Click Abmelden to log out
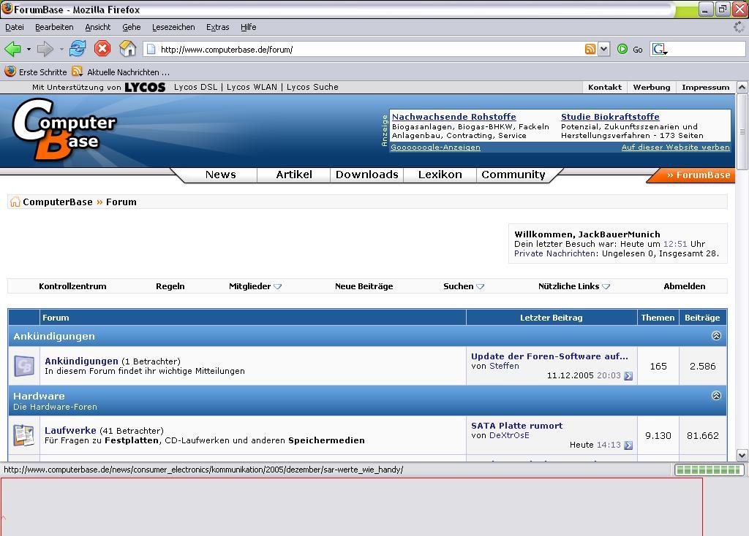This screenshot has width=749, height=536. click(x=685, y=286)
